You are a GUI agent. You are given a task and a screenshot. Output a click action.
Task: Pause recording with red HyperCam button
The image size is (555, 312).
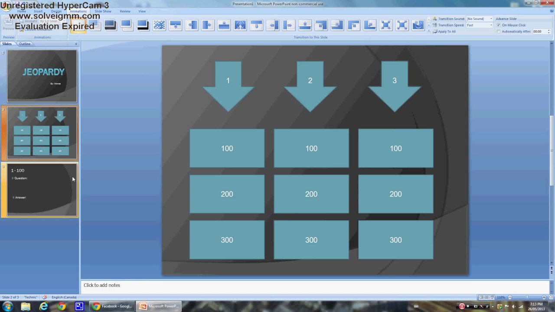pyautogui.click(x=462, y=306)
